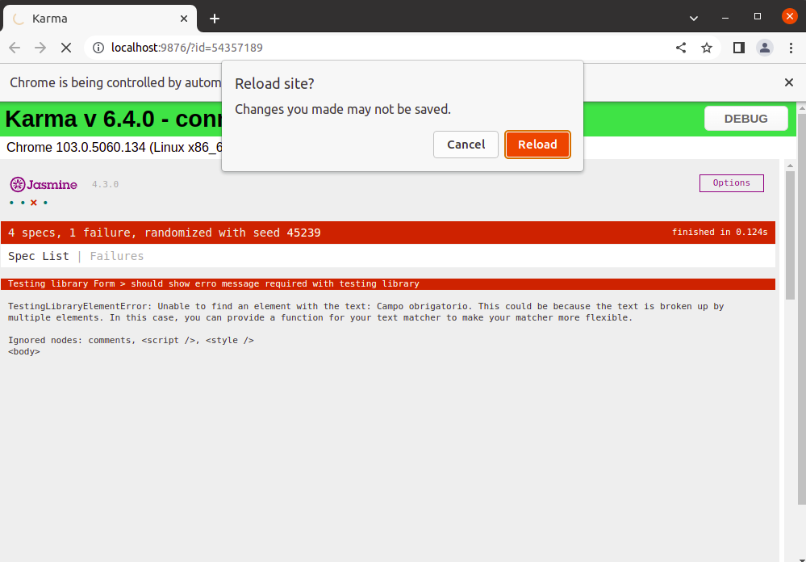The image size is (806, 562).
Task: Click the red summary bar with 4 specs
Action: click(x=388, y=233)
